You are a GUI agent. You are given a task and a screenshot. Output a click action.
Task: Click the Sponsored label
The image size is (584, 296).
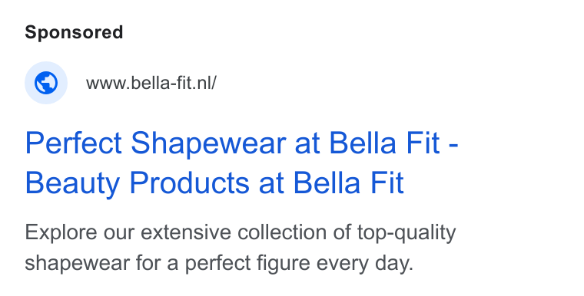pos(74,32)
